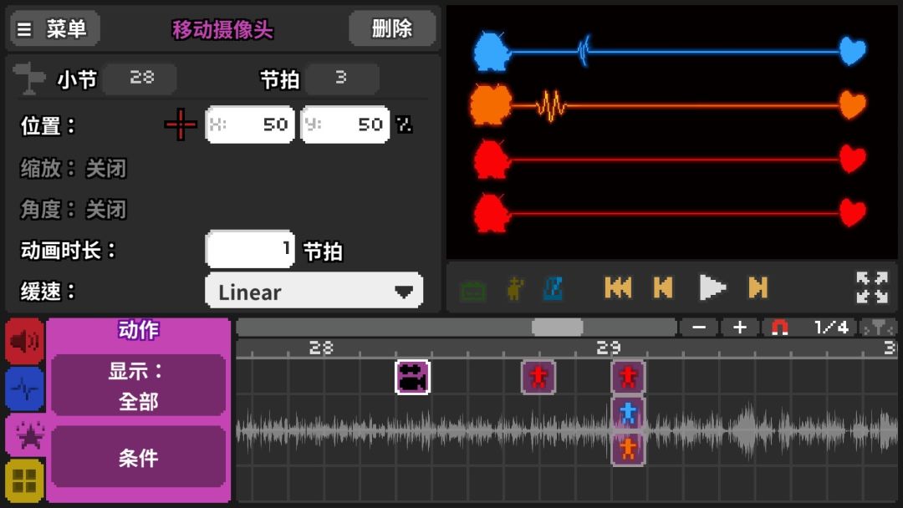Open the yellow grid decorations tab
This screenshot has height=508, width=903.
[x=23, y=481]
